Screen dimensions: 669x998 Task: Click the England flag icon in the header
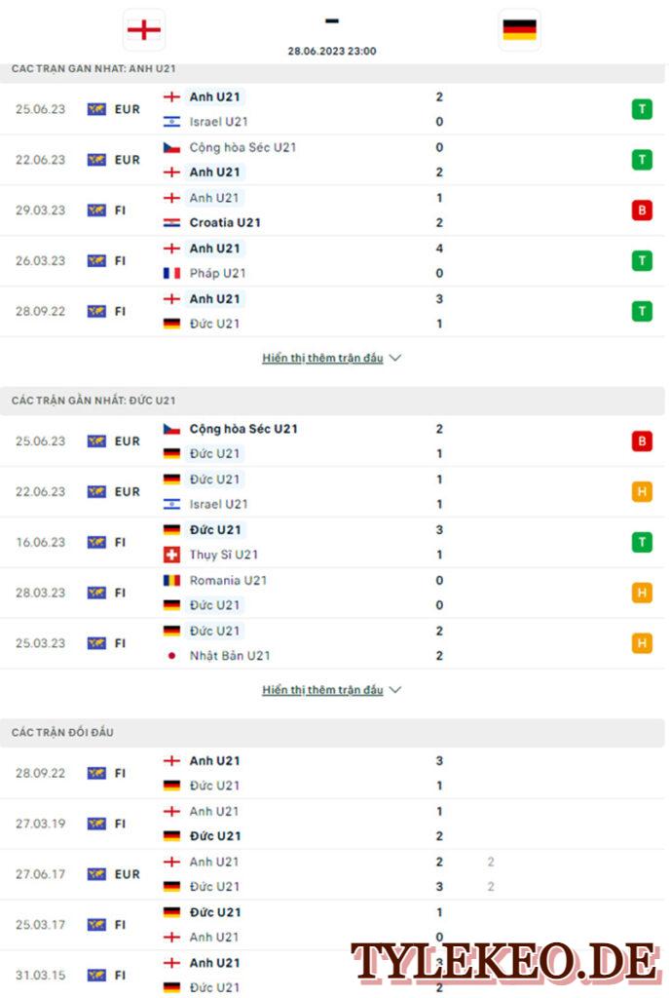click(144, 29)
